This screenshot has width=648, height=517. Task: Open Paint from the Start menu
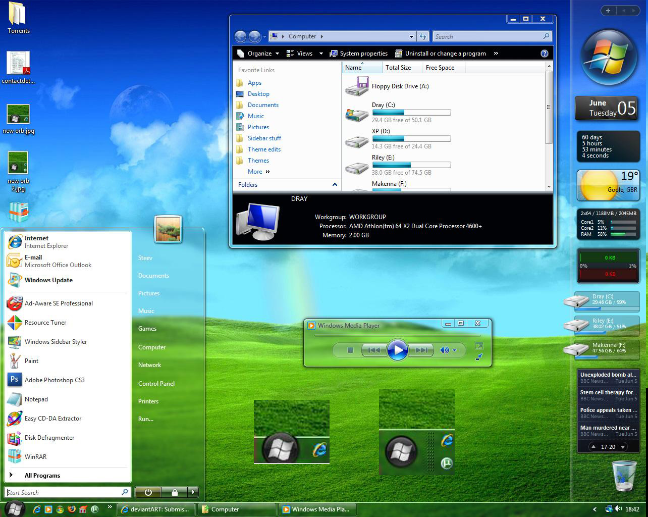click(68, 361)
